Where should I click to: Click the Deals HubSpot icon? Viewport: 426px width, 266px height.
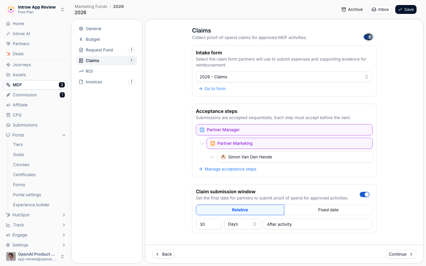[8, 54]
